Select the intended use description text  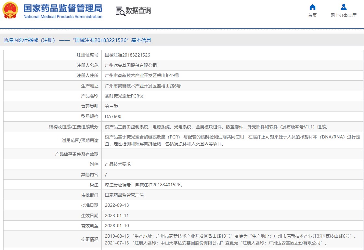point(233,140)
